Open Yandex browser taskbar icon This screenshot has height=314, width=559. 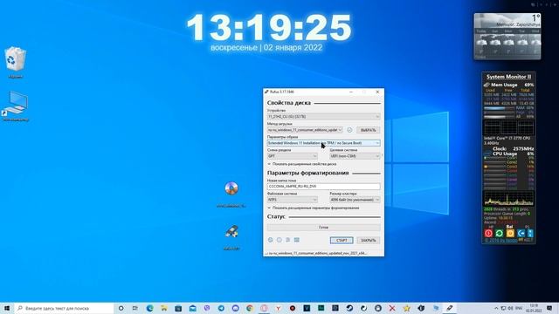pyautogui.click(x=278, y=308)
